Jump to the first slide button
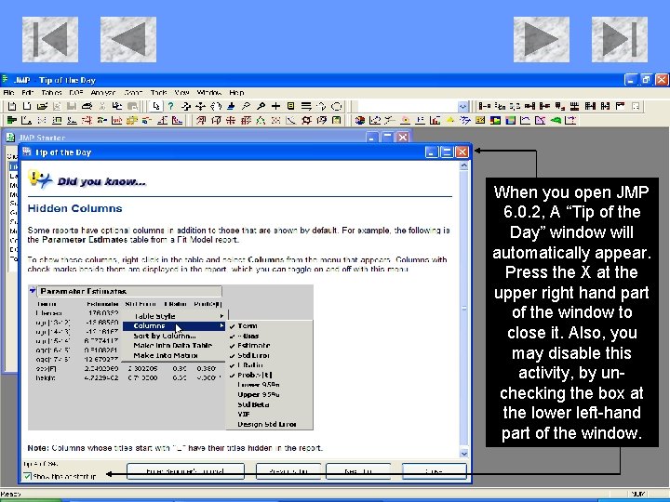The height and width of the screenshot is (502, 670). coord(50,39)
